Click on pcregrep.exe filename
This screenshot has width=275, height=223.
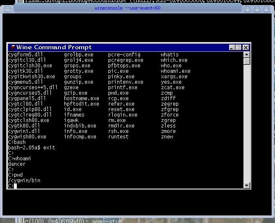point(126,60)
